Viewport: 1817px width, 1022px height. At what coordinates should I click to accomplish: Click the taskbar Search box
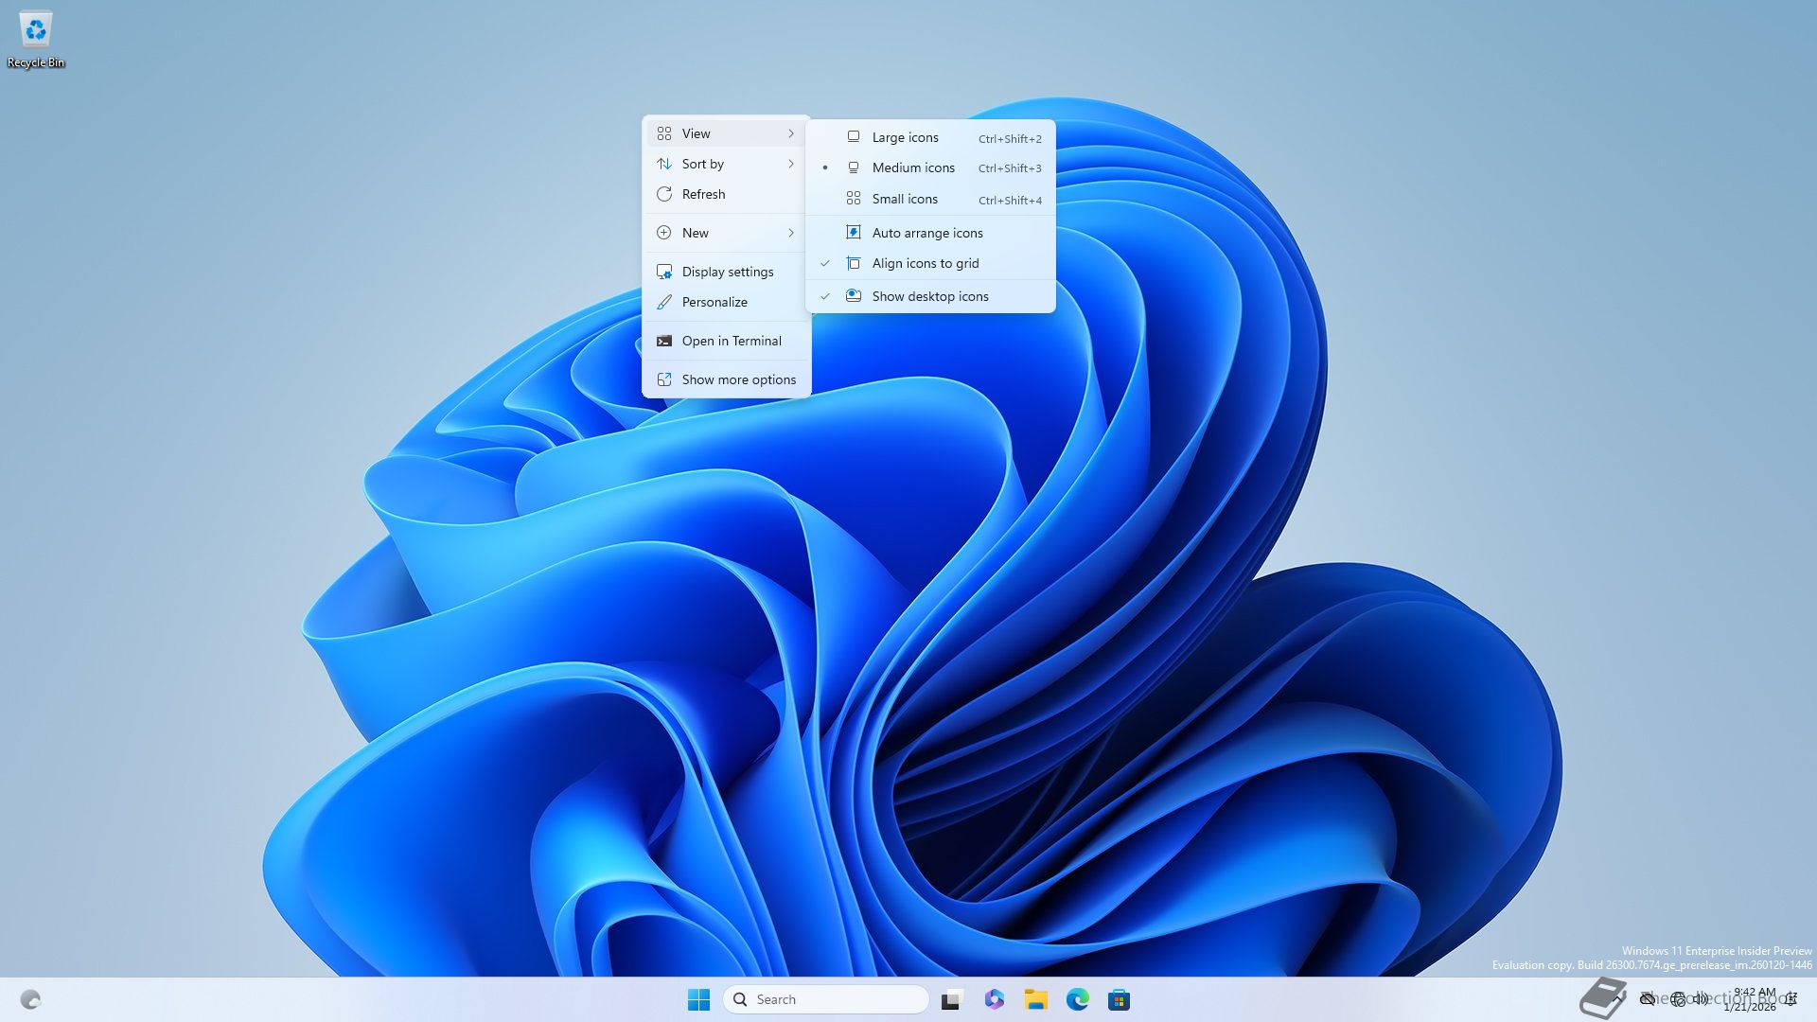pos(825,999)
